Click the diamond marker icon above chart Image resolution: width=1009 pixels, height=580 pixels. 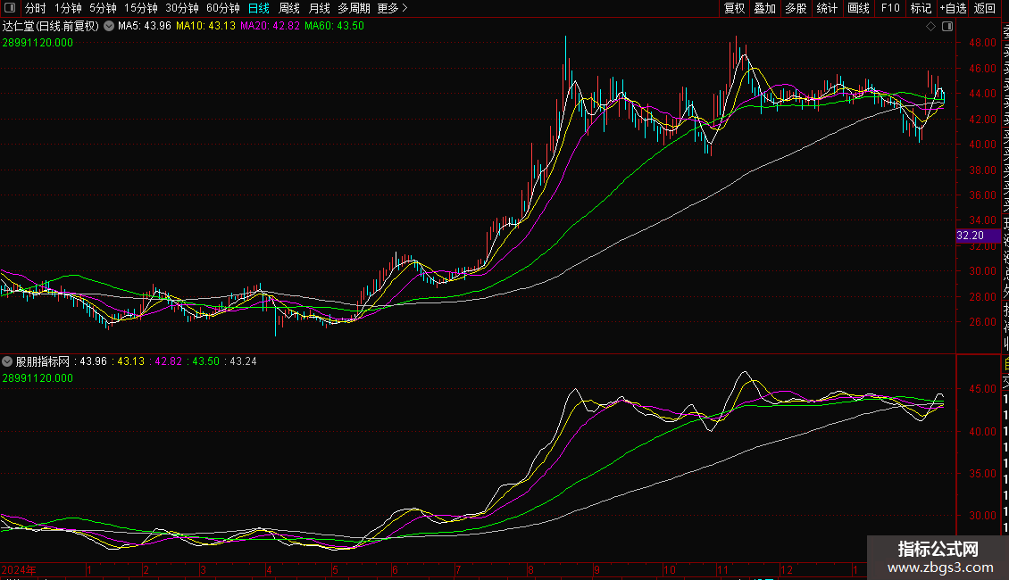[930, 27]
